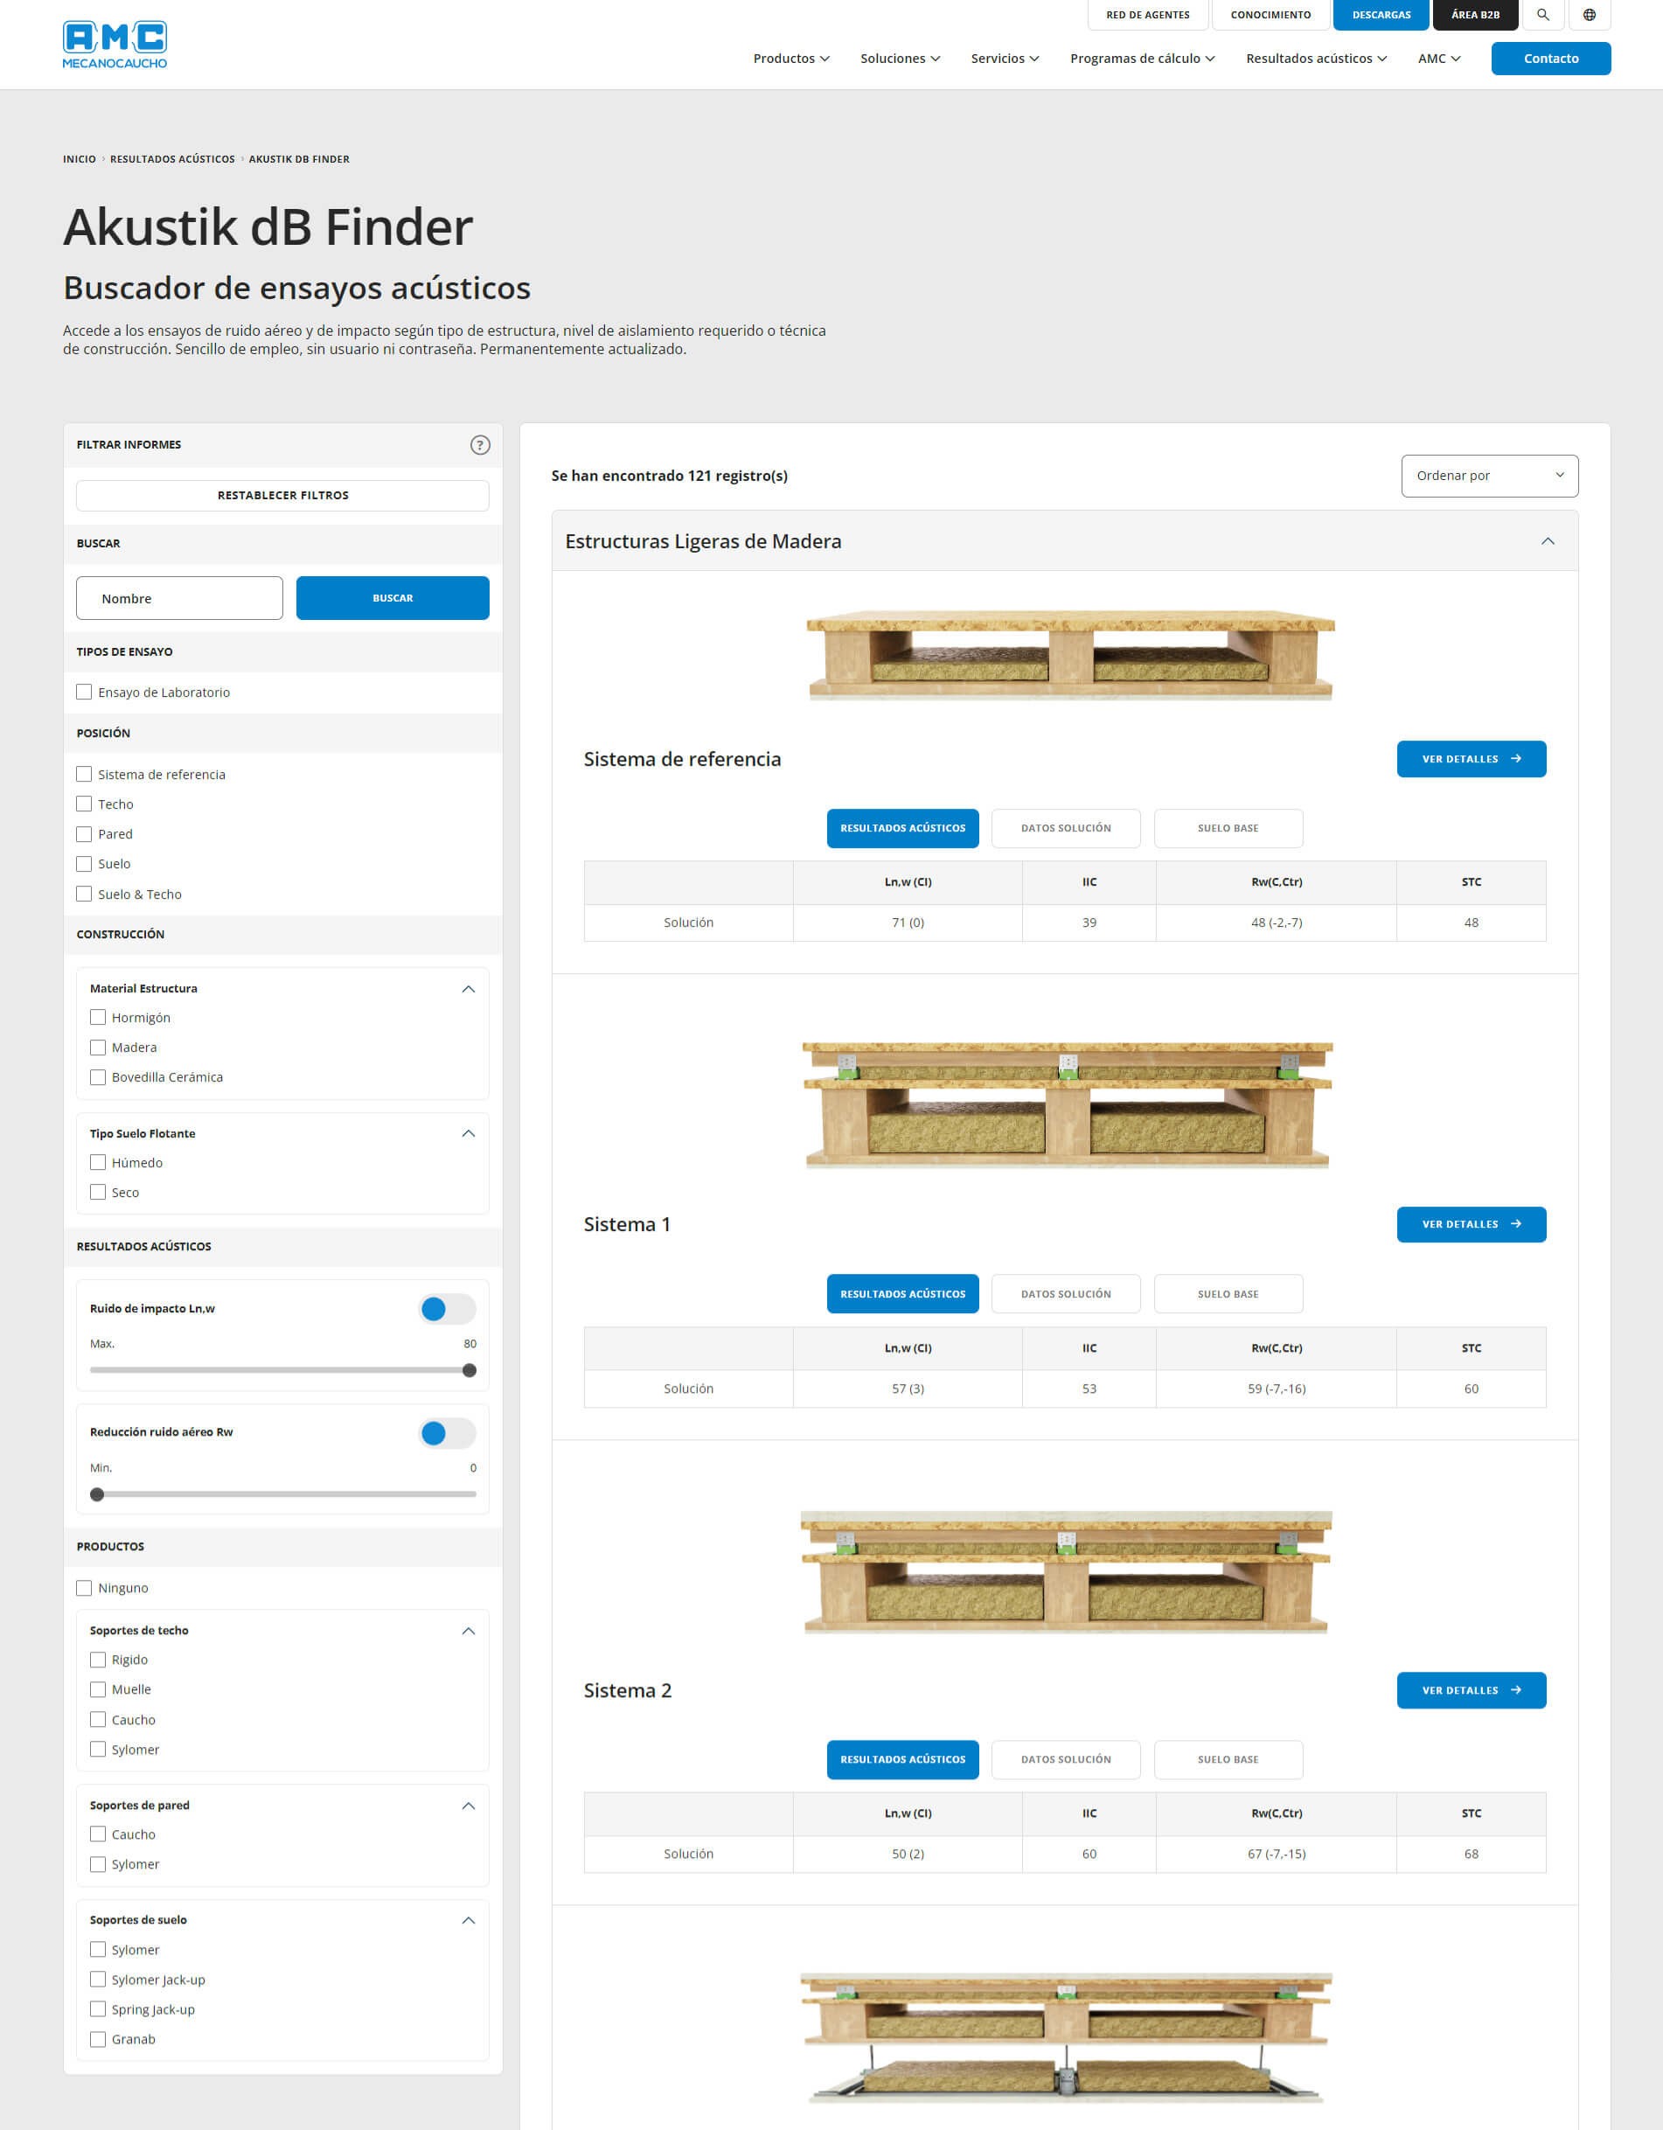Image resolution: width=1663 pixels, height=2130 pixels.
Task: Collapse the Material Estructura section
Action: pos(468,989)
